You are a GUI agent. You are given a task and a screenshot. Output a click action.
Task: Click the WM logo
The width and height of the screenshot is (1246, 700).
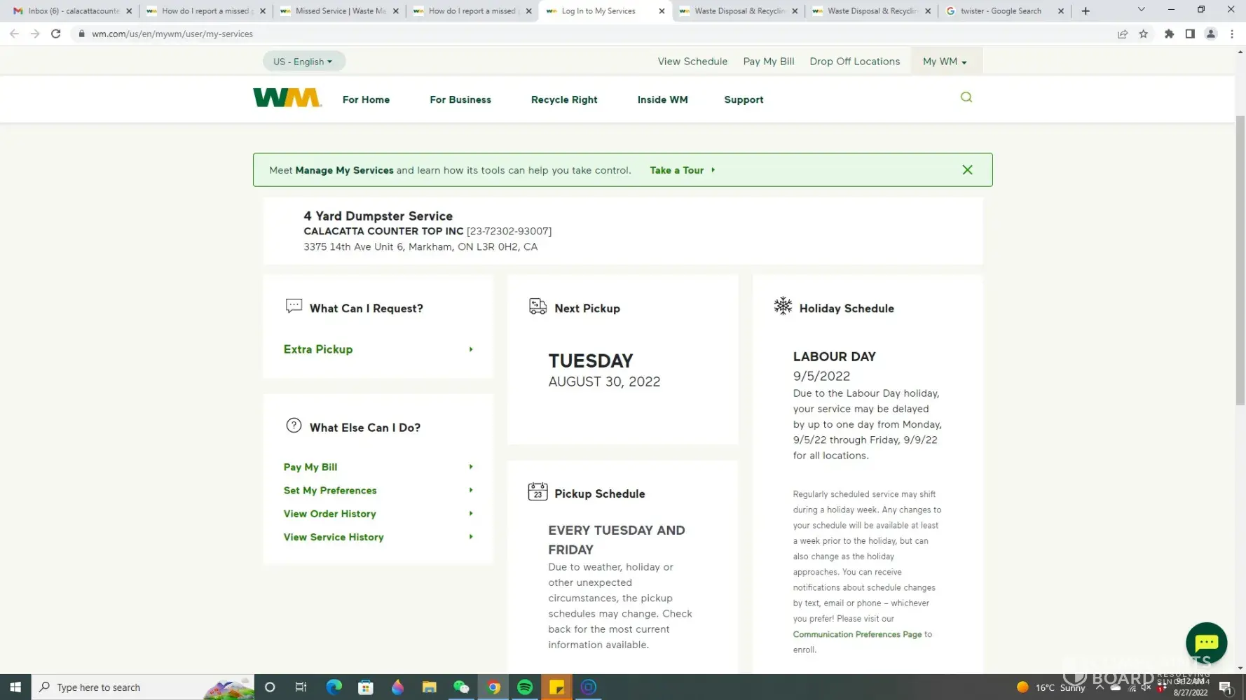click(287, 97)
